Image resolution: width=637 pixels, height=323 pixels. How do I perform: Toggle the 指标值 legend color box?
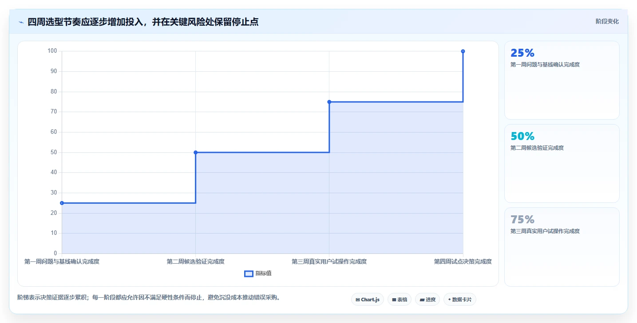point(249,274)
